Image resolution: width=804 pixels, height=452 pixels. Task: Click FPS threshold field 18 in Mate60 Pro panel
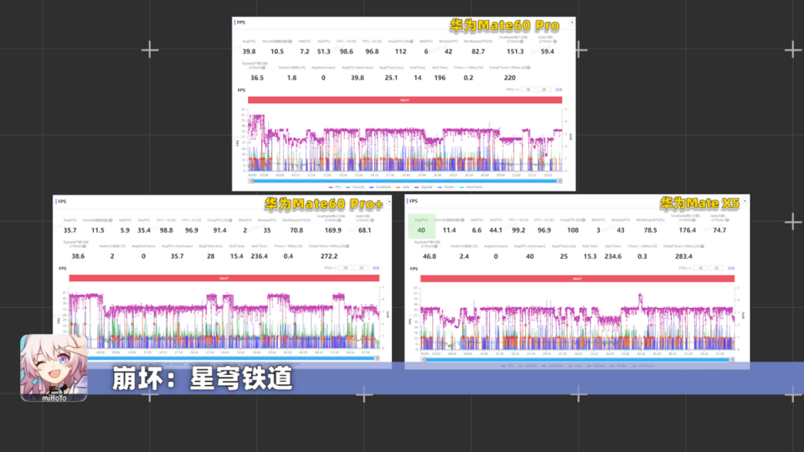[x=528, y=90]
